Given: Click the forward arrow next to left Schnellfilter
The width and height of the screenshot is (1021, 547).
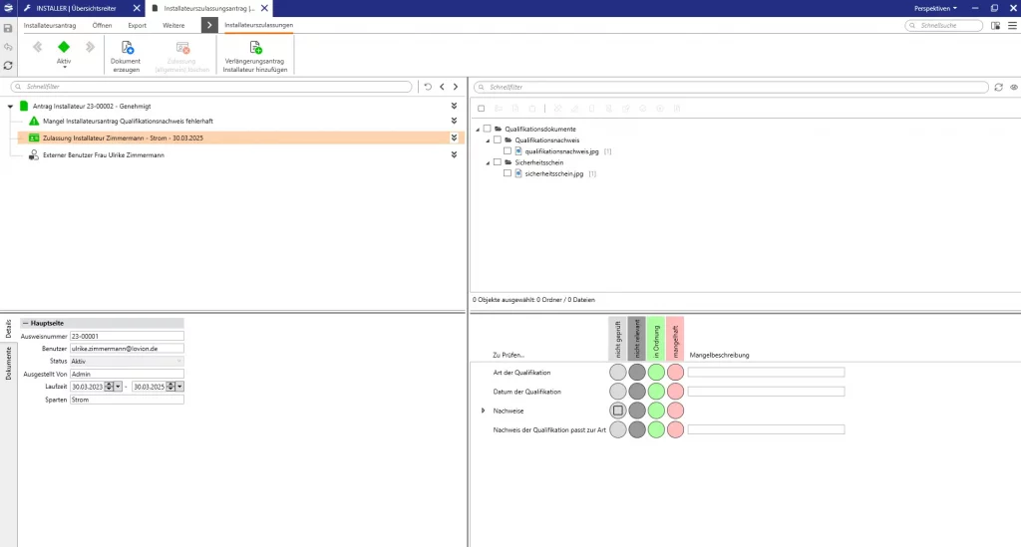Looking at the screenshot, I should pos(456,88).
